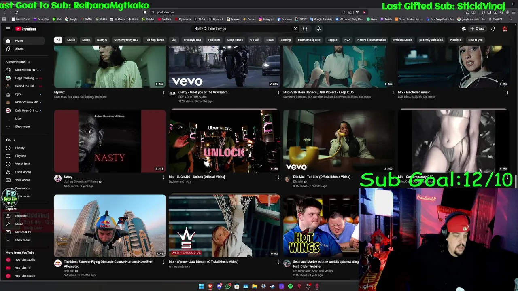
Task: Open YouTube TV link
Action: click(x=24, y=268)
